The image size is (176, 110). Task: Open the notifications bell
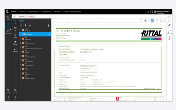pos(148,12)
